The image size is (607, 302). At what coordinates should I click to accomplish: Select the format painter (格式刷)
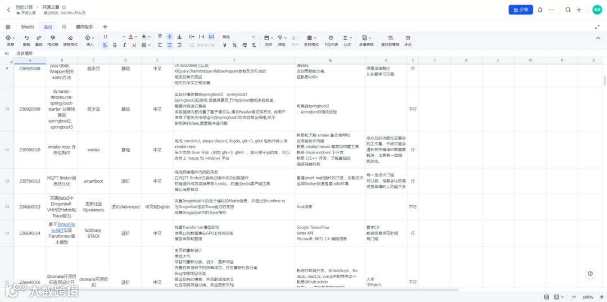[x=53, y=40]
